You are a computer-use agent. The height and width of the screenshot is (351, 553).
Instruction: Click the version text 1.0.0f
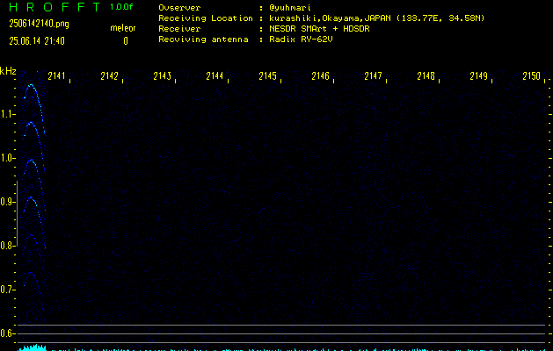121,7
